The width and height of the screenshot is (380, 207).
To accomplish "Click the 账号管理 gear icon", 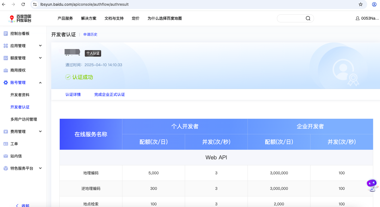I will click(5, 83).
